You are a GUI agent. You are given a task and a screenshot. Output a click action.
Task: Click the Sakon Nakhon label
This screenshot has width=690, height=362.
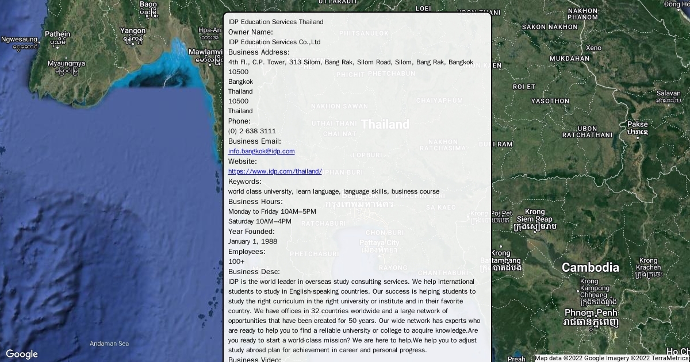550,27
